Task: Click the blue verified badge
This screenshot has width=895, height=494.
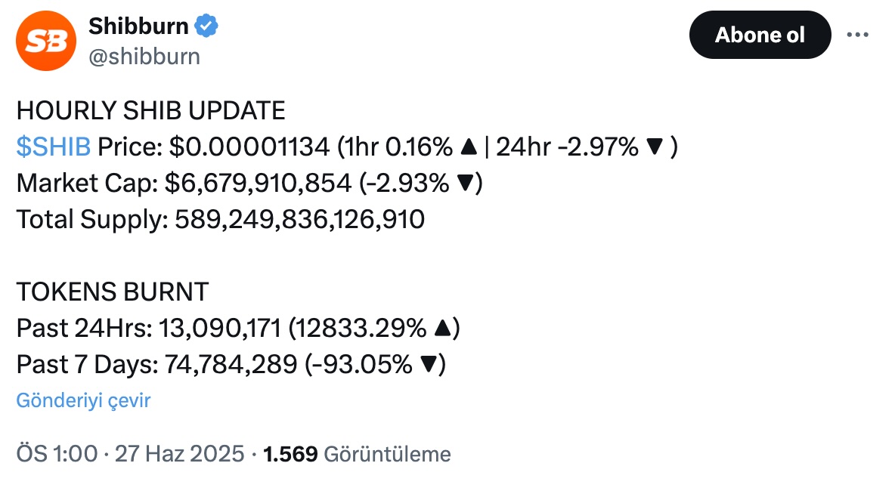Action: pyautogui.click(x=206, y=26)
